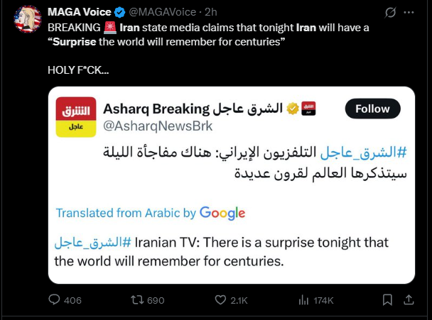Image resolution: width=432 pixels, height=320 pixels.
Task: Click the share upload icon
Action: click(409, 299)
